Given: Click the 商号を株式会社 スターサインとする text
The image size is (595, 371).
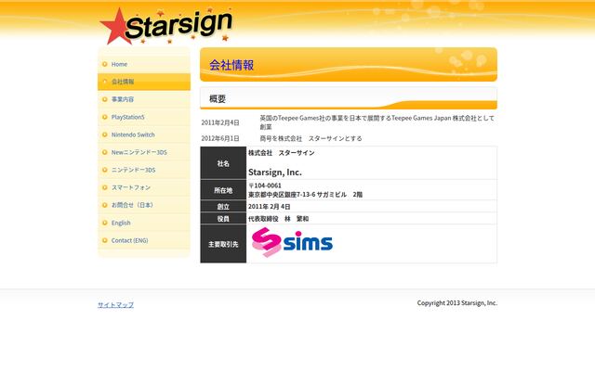Looking at the screenshot, I should (x=311, y=138).
